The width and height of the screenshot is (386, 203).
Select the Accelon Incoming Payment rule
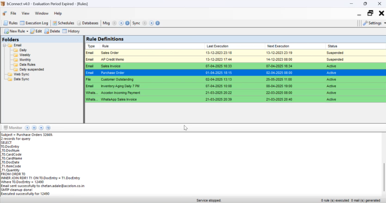click(236, 92)
